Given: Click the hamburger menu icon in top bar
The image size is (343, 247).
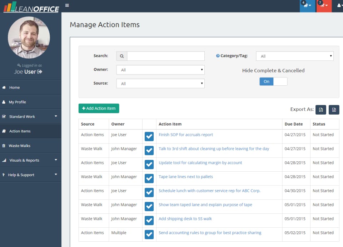Looking at the screenshot, I should (x=67, y=5).
